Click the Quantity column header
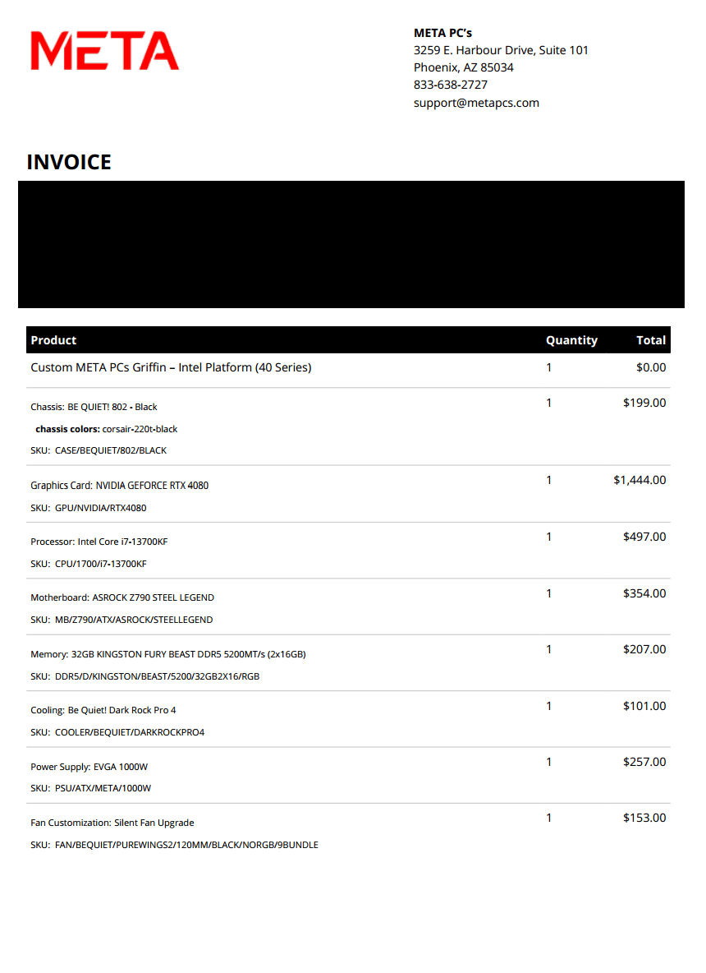Image resolution: width=706 pixels, height=973 pixels. coord(571,340)
